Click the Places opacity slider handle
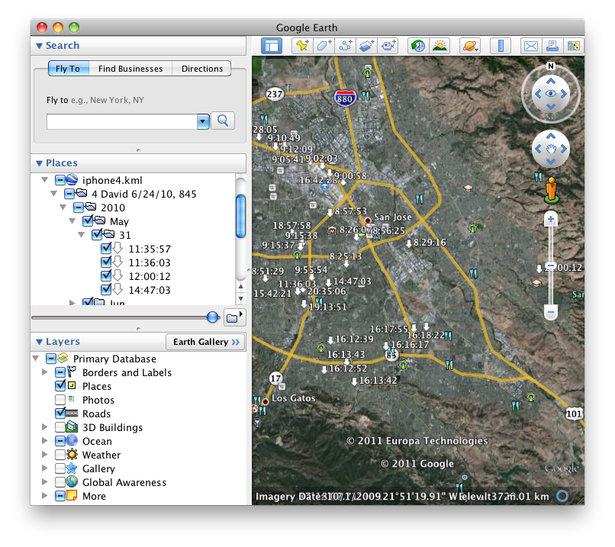Viewport: 615px width, 547px height. click(213, 317)
